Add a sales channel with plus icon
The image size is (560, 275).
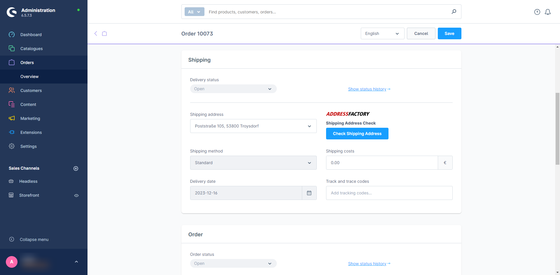pos(76,168)
